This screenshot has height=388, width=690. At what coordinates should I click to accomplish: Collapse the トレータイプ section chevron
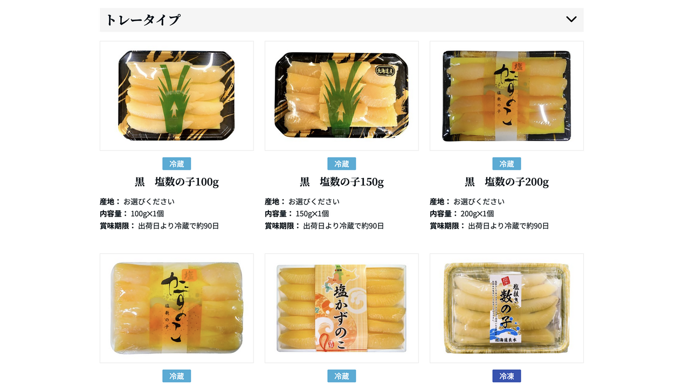pos(571,19)
